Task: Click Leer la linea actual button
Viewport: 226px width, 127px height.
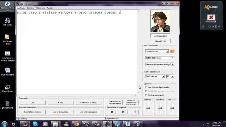Action: tap(60, 112)
